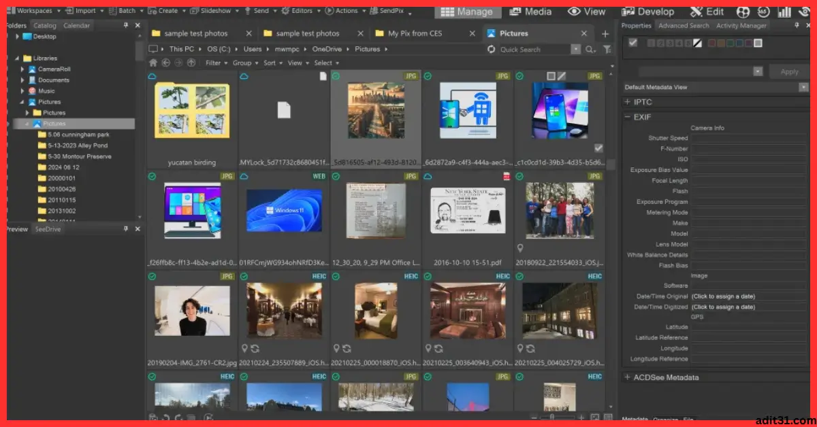This screenshot has width=817, height=427.
Task: Switch to the Catalog tab
Action: 45,25
